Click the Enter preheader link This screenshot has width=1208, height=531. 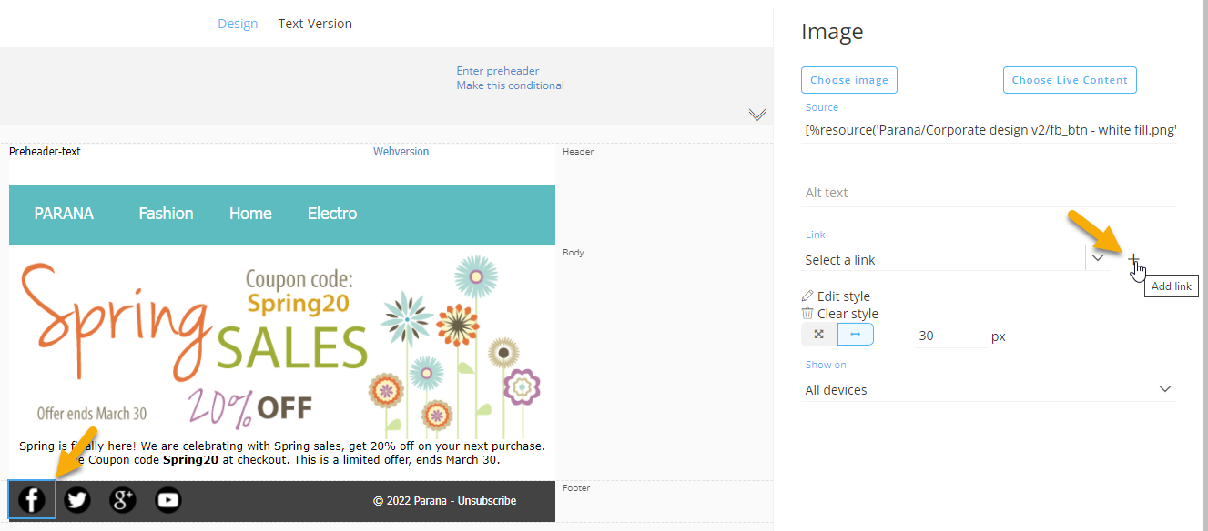(x=498, y=71)
